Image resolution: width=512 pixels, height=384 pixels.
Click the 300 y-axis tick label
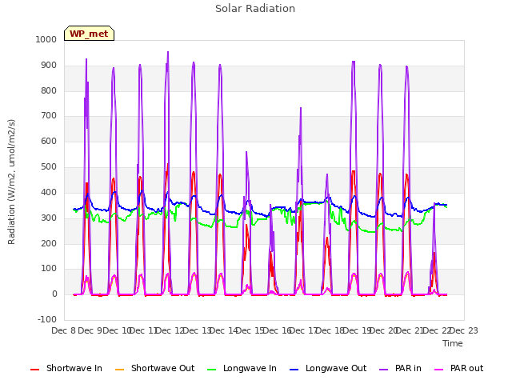pyautogui.click(x=49, y=218)
